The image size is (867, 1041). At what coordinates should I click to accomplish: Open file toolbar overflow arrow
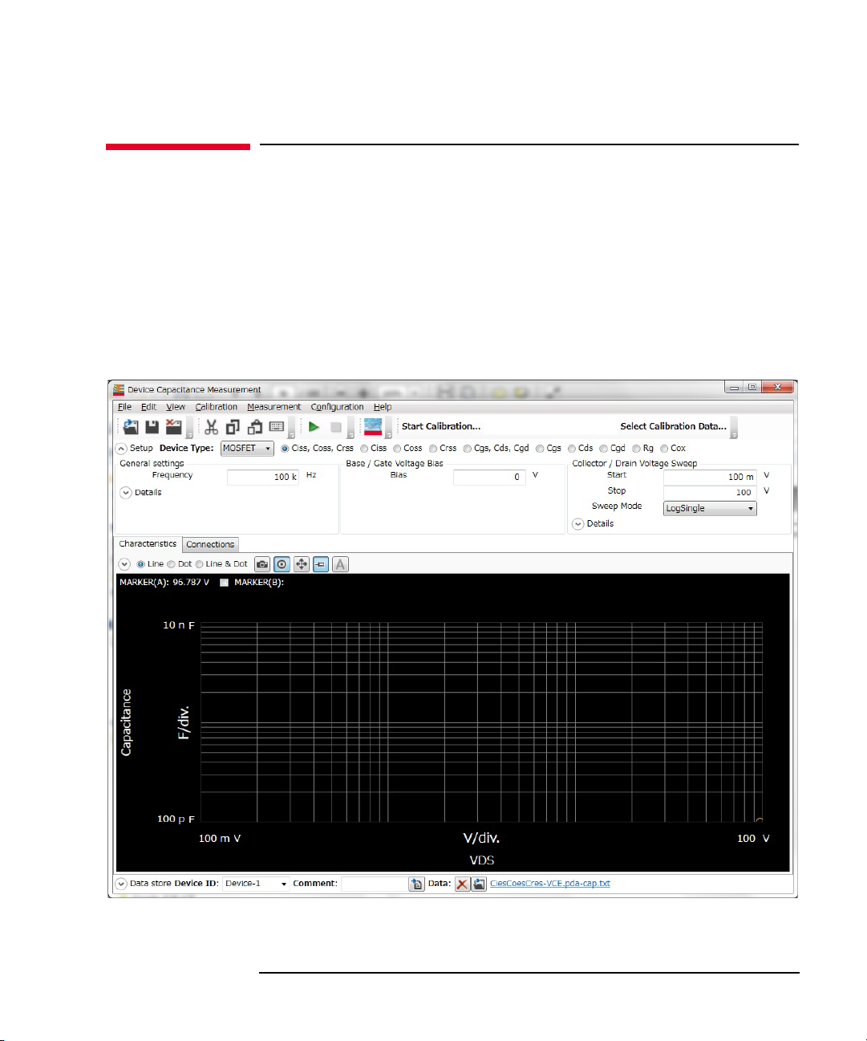point(190,428)
